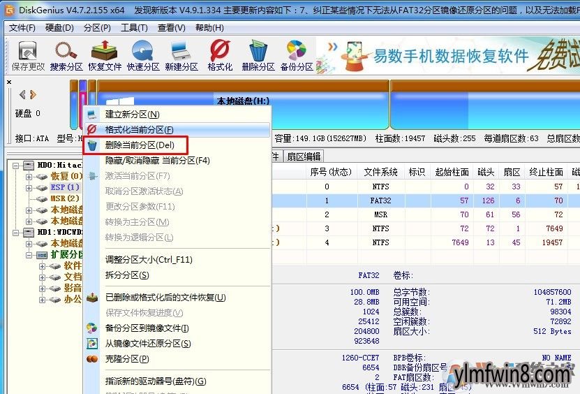Click the 新建分区 new partition icon
The image size is (580, 394).
[x=181, y=54]
